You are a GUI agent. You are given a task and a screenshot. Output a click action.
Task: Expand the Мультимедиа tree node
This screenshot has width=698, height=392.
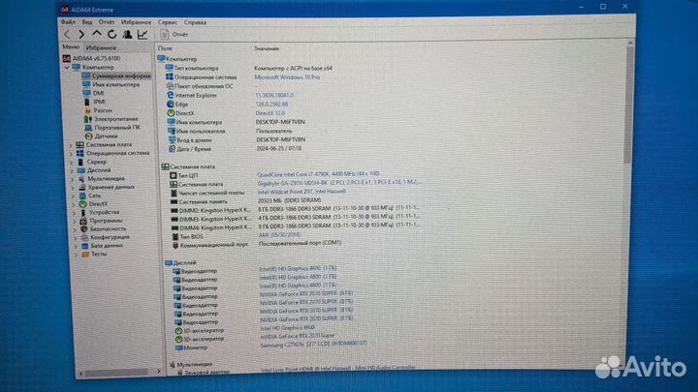coord(73,179)
